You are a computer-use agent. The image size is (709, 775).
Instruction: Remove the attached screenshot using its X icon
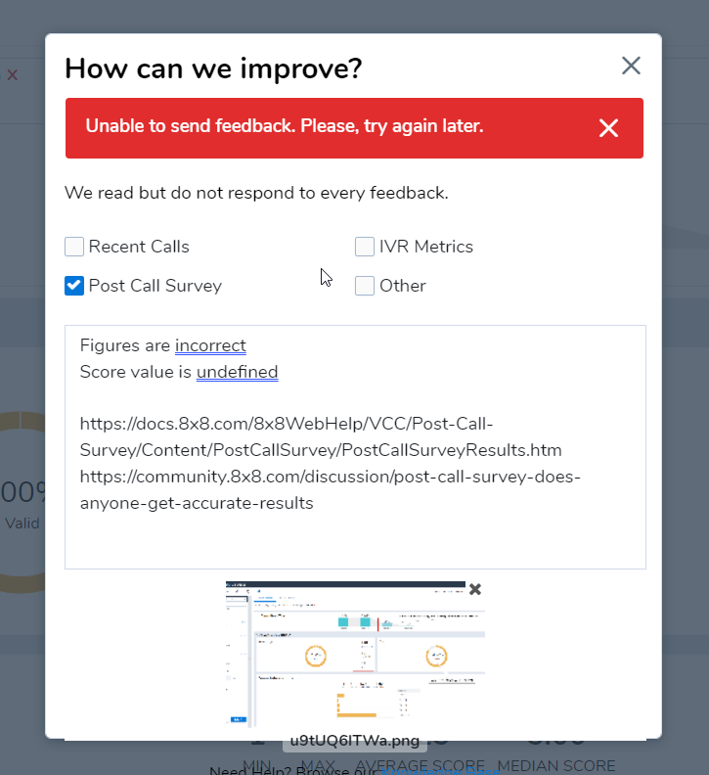(475, 589)
